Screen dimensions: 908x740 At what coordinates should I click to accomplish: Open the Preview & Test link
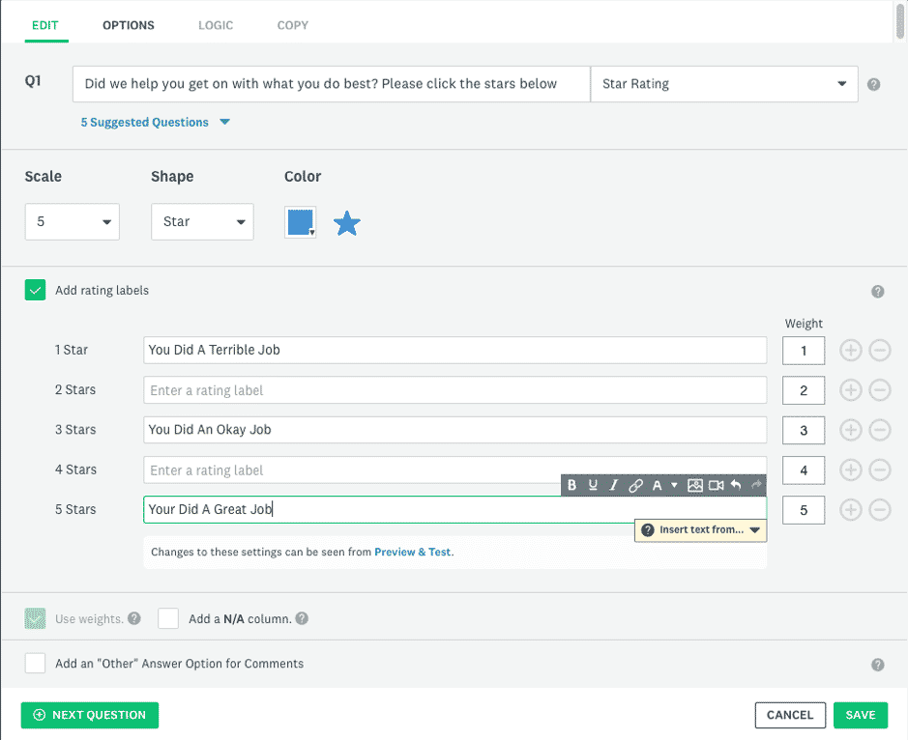(x=412, y=553)
